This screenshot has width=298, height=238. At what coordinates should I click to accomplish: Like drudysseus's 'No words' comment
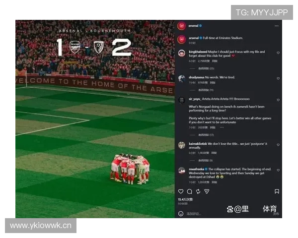278,78
